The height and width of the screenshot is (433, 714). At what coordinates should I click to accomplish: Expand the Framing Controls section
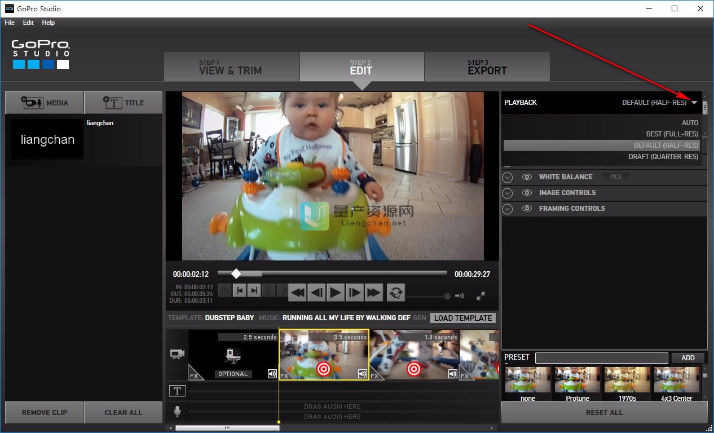click(508, 209)
